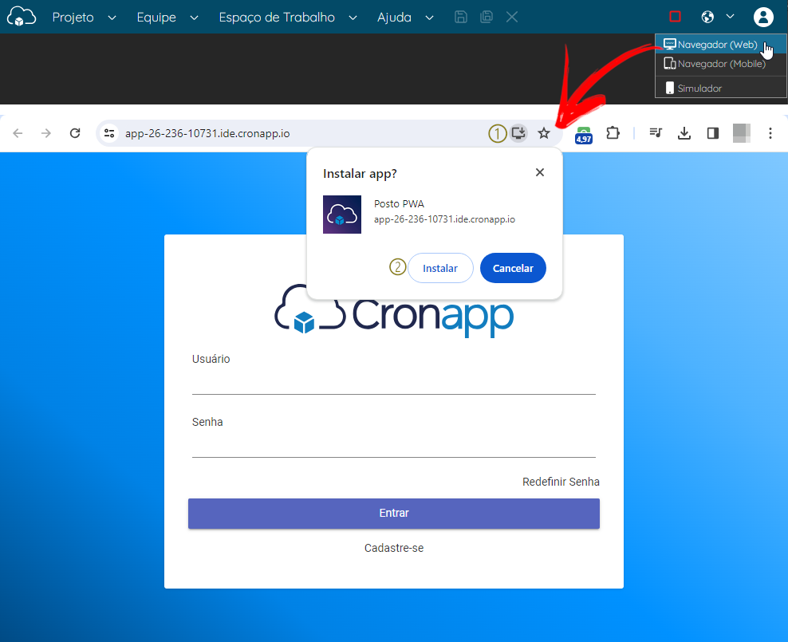Go forward in the browser

point(46,133)
